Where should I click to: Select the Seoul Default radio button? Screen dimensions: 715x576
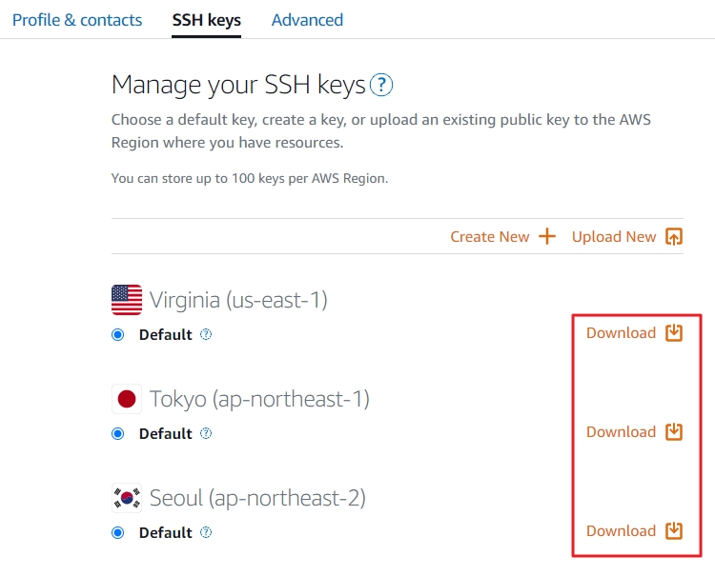118,533
